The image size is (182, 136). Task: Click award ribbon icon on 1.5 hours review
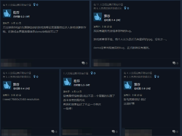pyautogui.click(x=92, y=73)
